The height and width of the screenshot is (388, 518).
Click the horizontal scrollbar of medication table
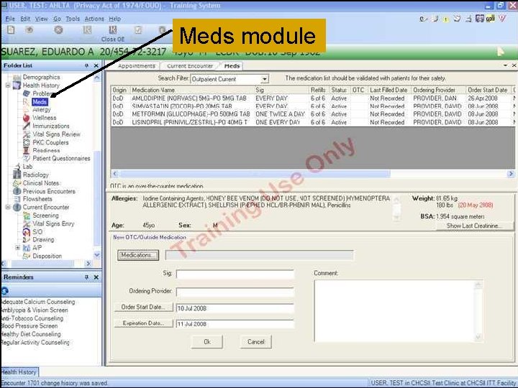pyautogui.click(x=312, y=174)
